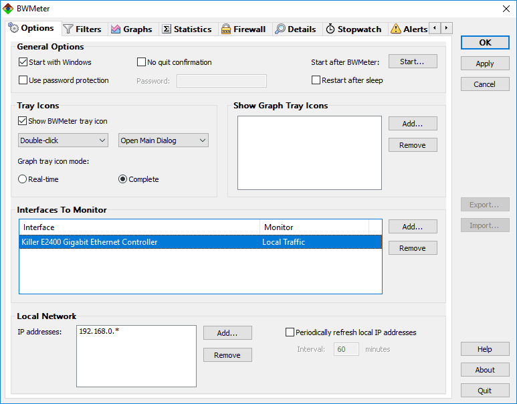Screen dimensions: 517x404
Task: Click the BWMeter title bar app icon
Action: pyautogui.click(x=8, y=9)
